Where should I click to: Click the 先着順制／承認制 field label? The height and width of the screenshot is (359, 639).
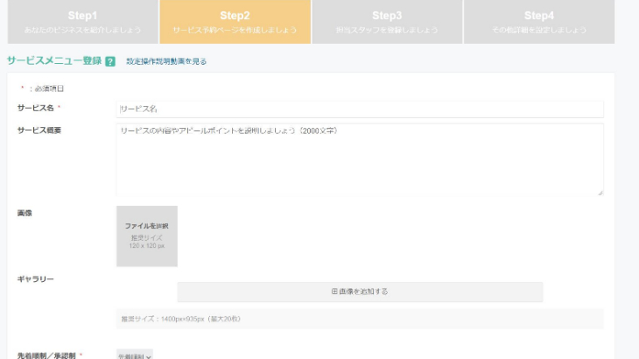point(47,355)
